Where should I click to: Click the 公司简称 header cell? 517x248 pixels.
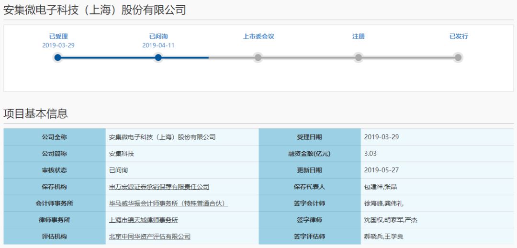pyautogui.click(x=55, y=154)
